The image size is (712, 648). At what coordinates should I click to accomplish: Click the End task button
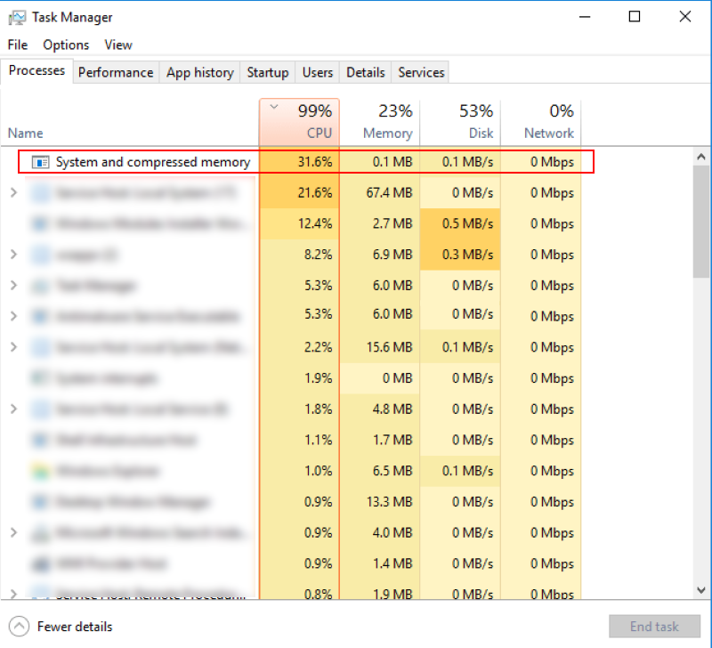[x=653, y=627]
